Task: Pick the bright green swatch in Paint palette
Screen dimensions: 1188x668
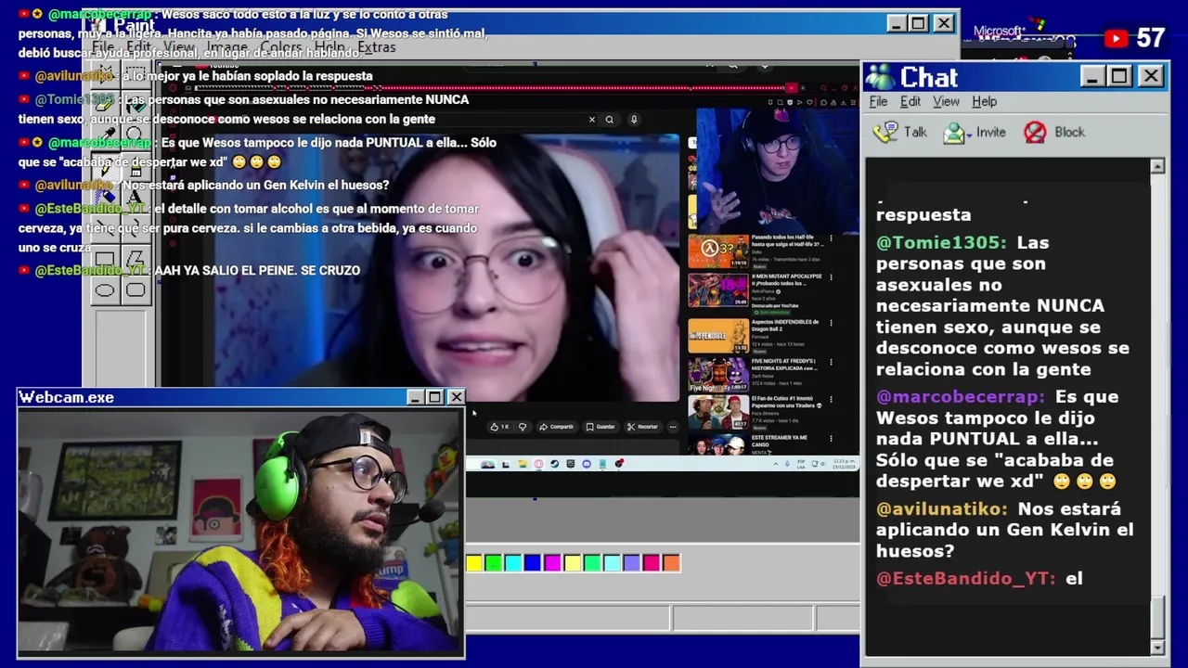Action: pos(494,562)
